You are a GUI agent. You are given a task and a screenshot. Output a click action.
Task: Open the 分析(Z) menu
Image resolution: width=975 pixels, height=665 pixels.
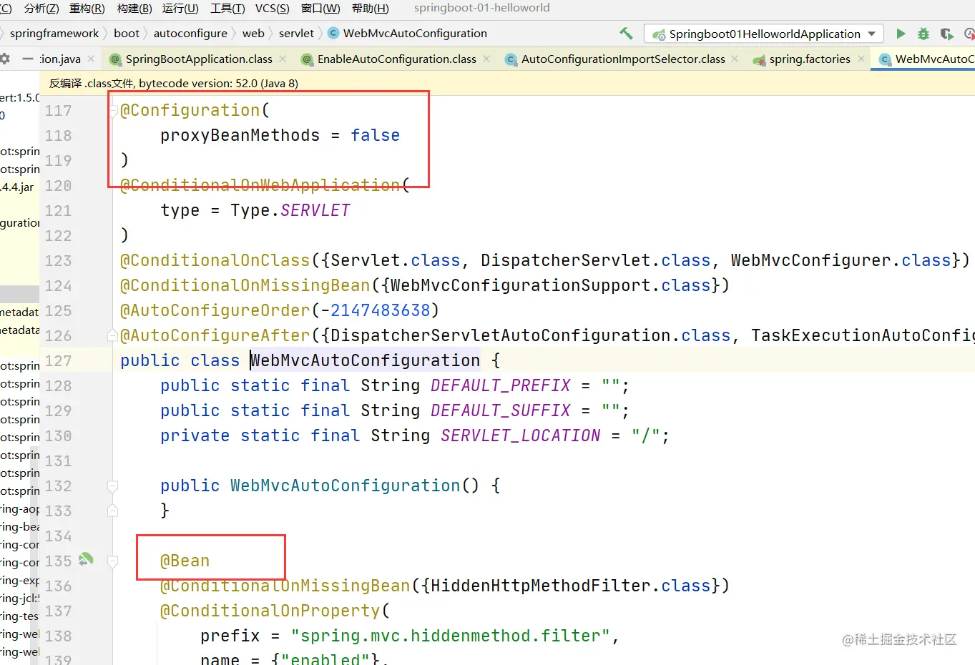tap(41, 9)
